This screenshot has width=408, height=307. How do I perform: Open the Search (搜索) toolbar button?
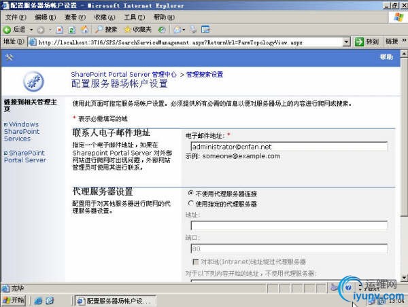[105, 30]
